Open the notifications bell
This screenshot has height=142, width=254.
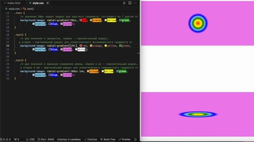pos(135,139)
